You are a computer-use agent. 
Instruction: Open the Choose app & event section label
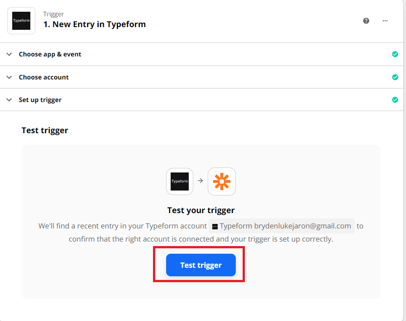click(x=50, y=54)
